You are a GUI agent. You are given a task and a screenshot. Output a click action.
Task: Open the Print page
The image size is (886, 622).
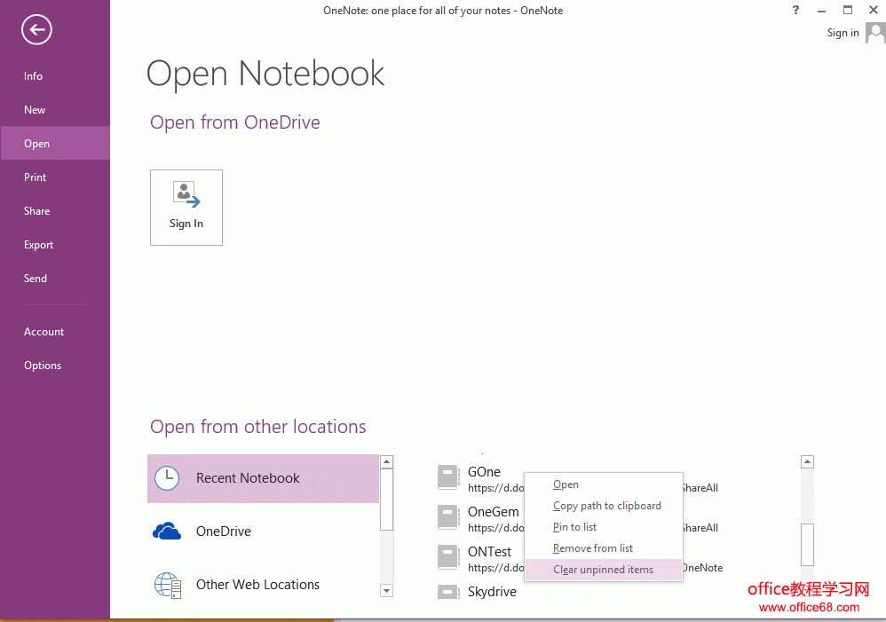tap(35, 177)
